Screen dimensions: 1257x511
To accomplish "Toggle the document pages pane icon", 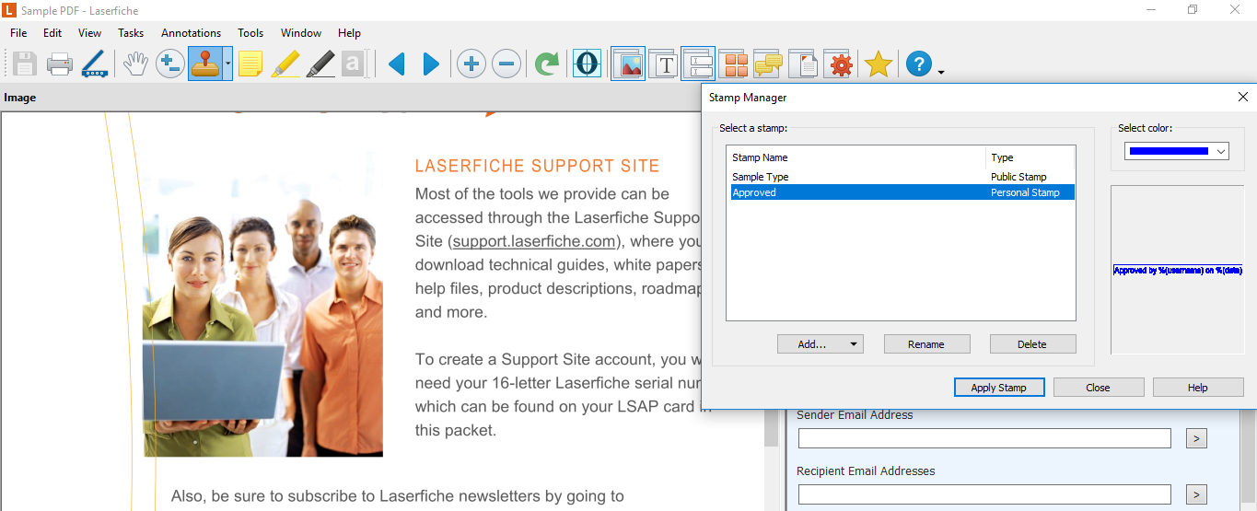I will pos(803,64).
